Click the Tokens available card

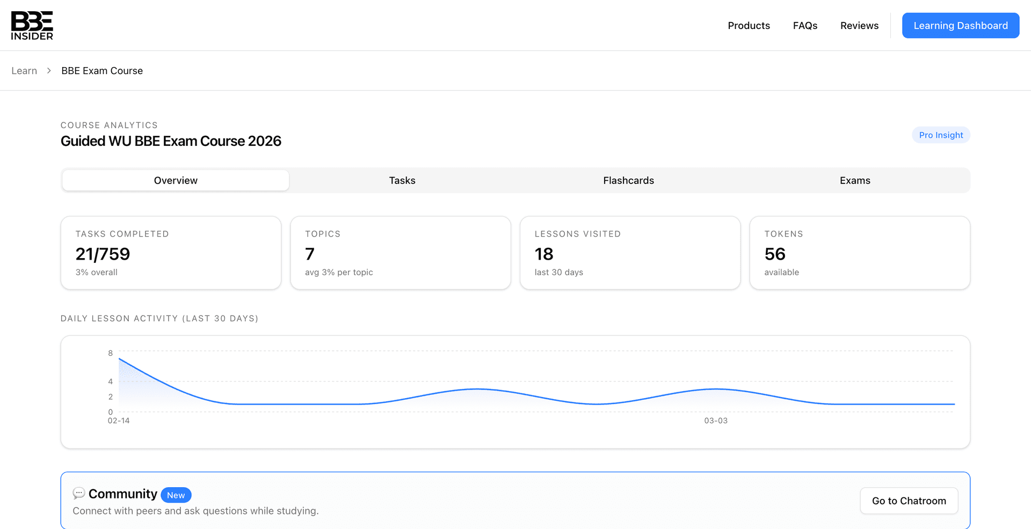(x=860, y=253)
